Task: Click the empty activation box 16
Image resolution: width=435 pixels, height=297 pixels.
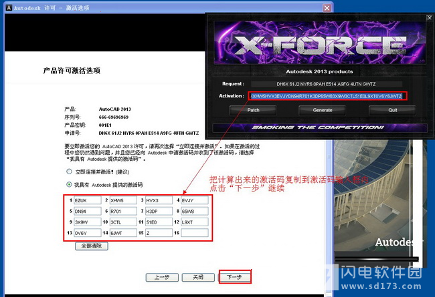Action: tap(195, 233)
